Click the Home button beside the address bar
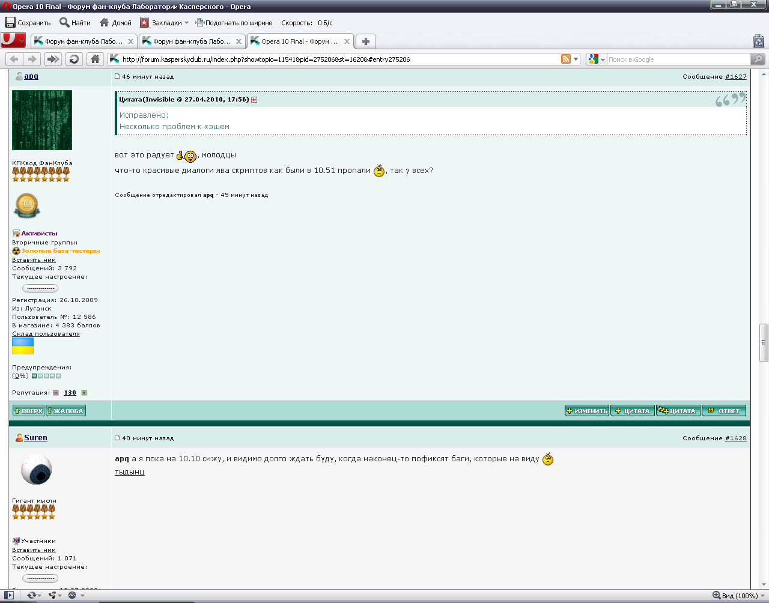769x603 pixels. point(94,59)
